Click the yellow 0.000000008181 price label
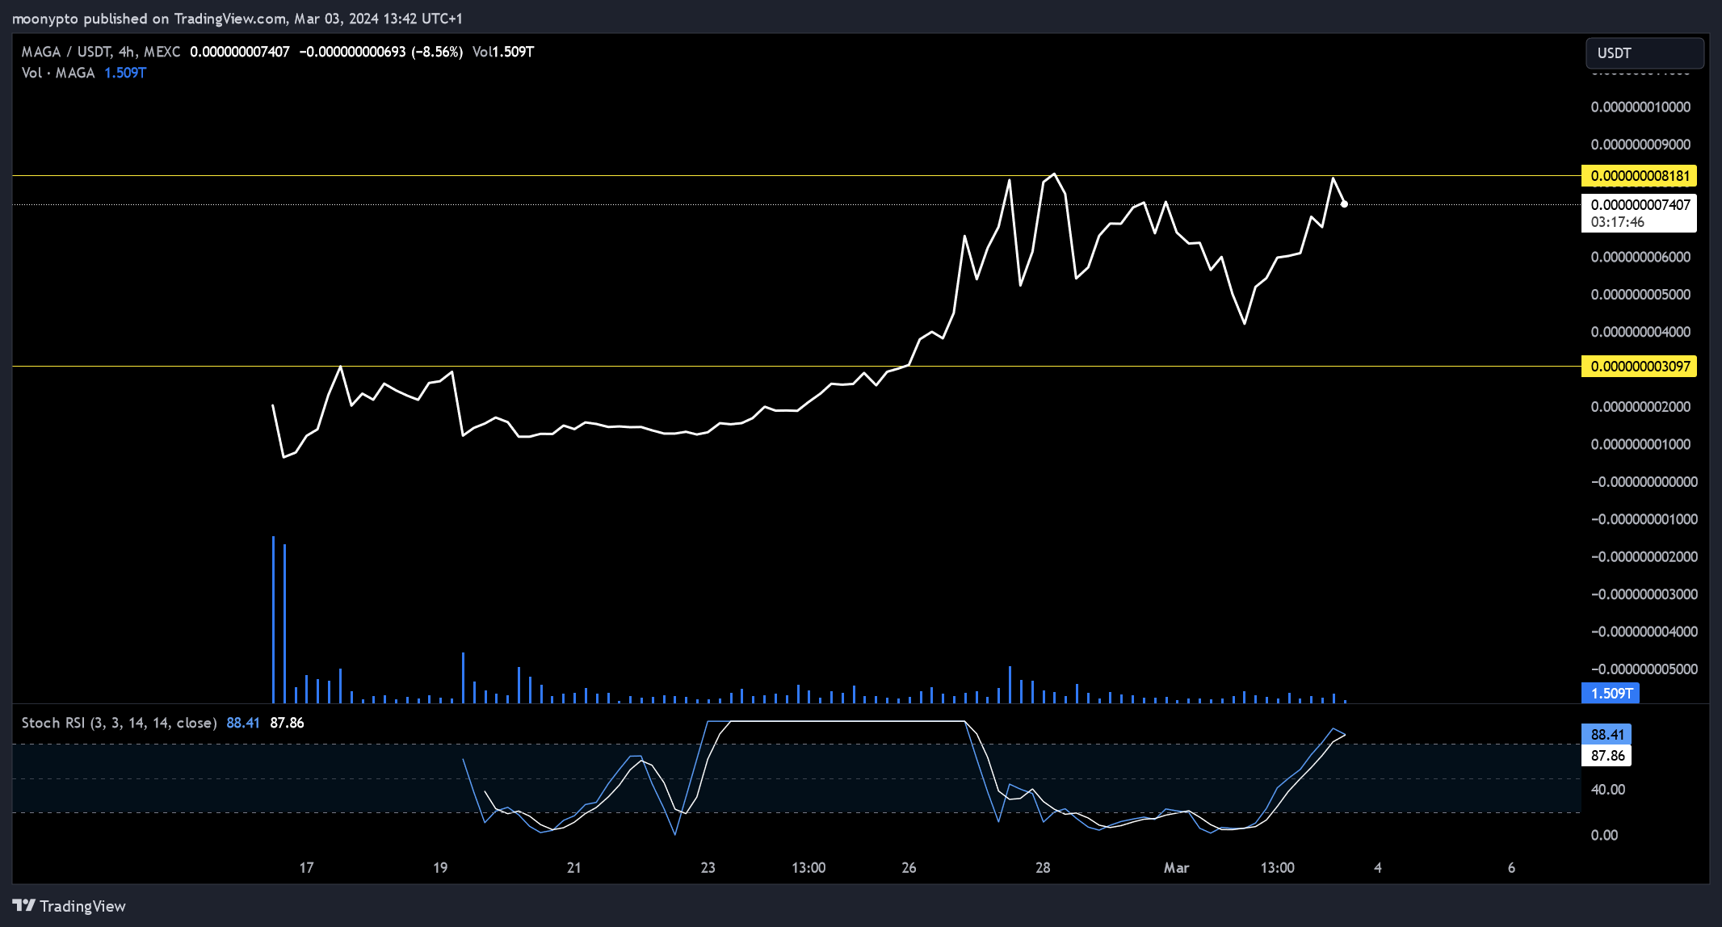Screen dimensions: 1722x927 tap(1639, 175)
